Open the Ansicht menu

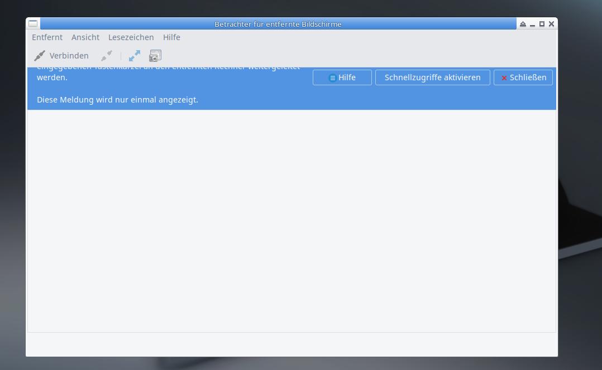(85, 37)
